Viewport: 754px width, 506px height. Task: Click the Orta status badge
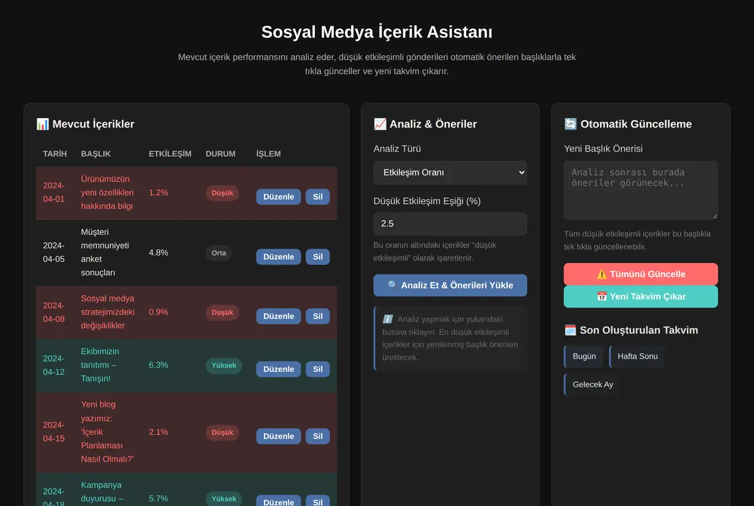coord(219,253)
